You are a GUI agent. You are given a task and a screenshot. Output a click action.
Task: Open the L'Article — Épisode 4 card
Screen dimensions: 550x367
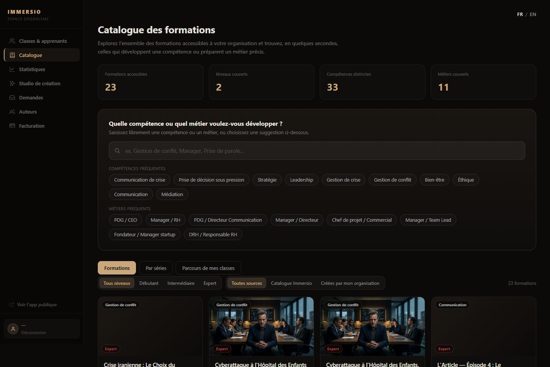coord(483,332)
